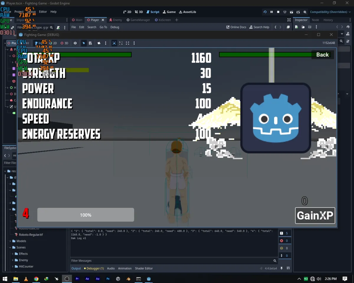Open the Editor menu
The width and height of the screenshot is (354, 283).
[43, 12]
